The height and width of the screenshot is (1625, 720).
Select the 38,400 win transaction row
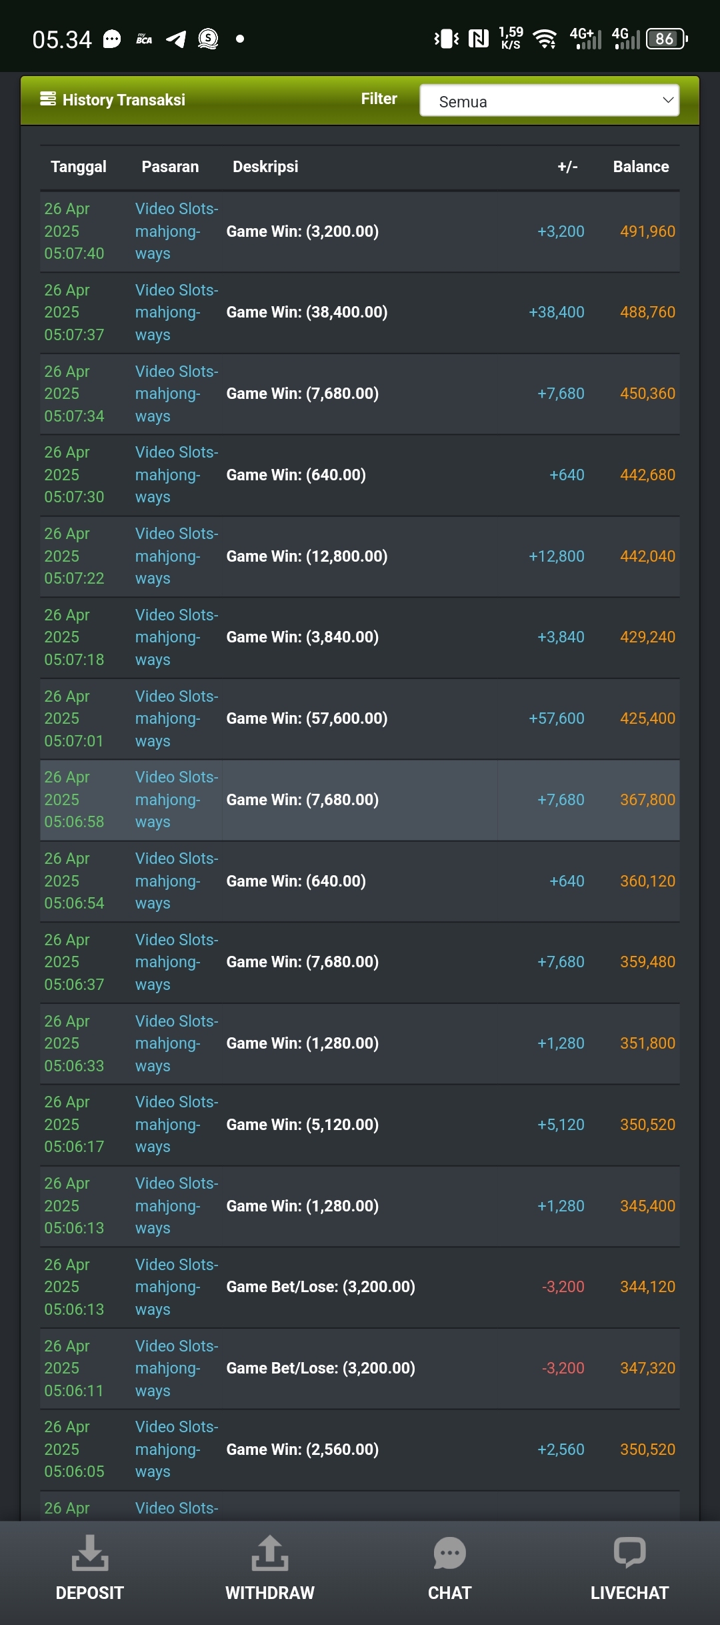pos(360,313)
